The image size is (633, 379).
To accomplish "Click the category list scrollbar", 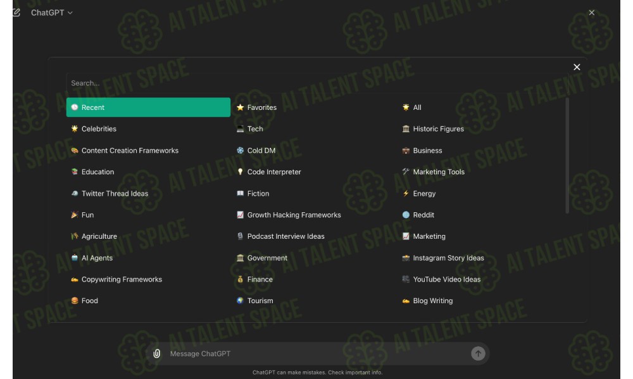I will click(x=567, y=155).
